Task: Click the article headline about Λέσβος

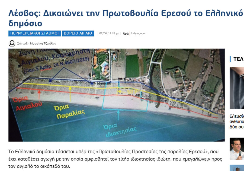Action: coord(126,18)
